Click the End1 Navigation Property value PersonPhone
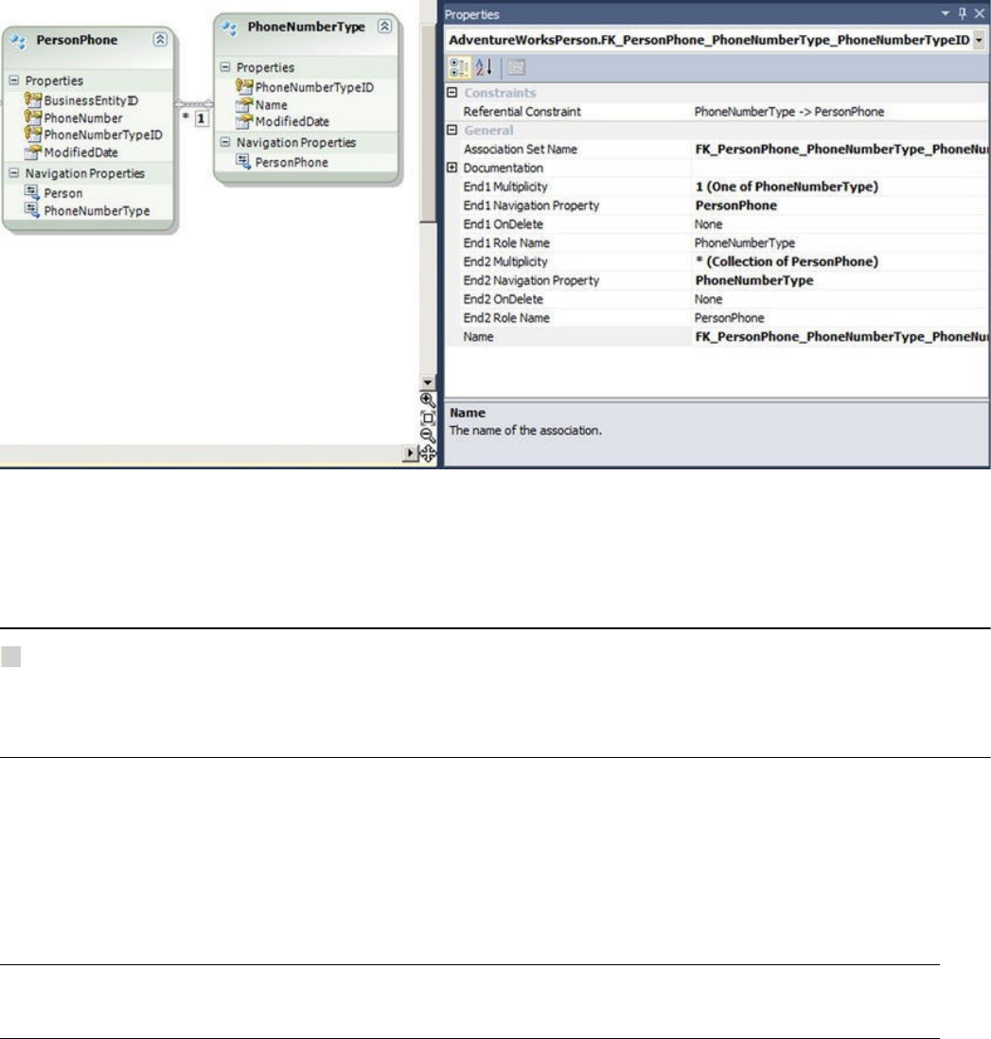 coord(735,205)
